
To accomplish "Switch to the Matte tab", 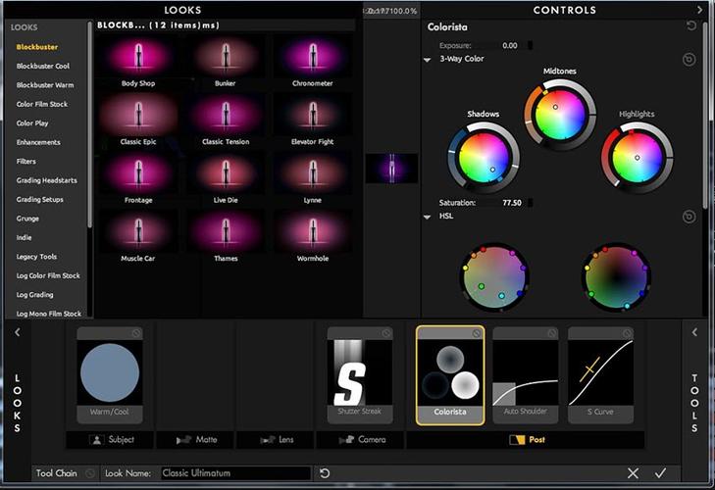I will point(195,440).
